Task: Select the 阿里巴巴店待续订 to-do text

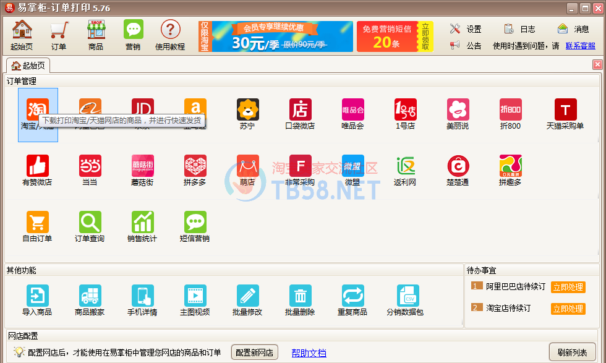Action: 516,287
